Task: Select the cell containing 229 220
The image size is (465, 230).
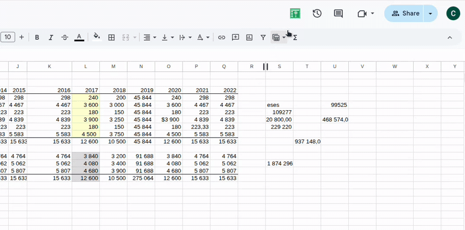Action: pyautogui.click(x=280, y=127)
